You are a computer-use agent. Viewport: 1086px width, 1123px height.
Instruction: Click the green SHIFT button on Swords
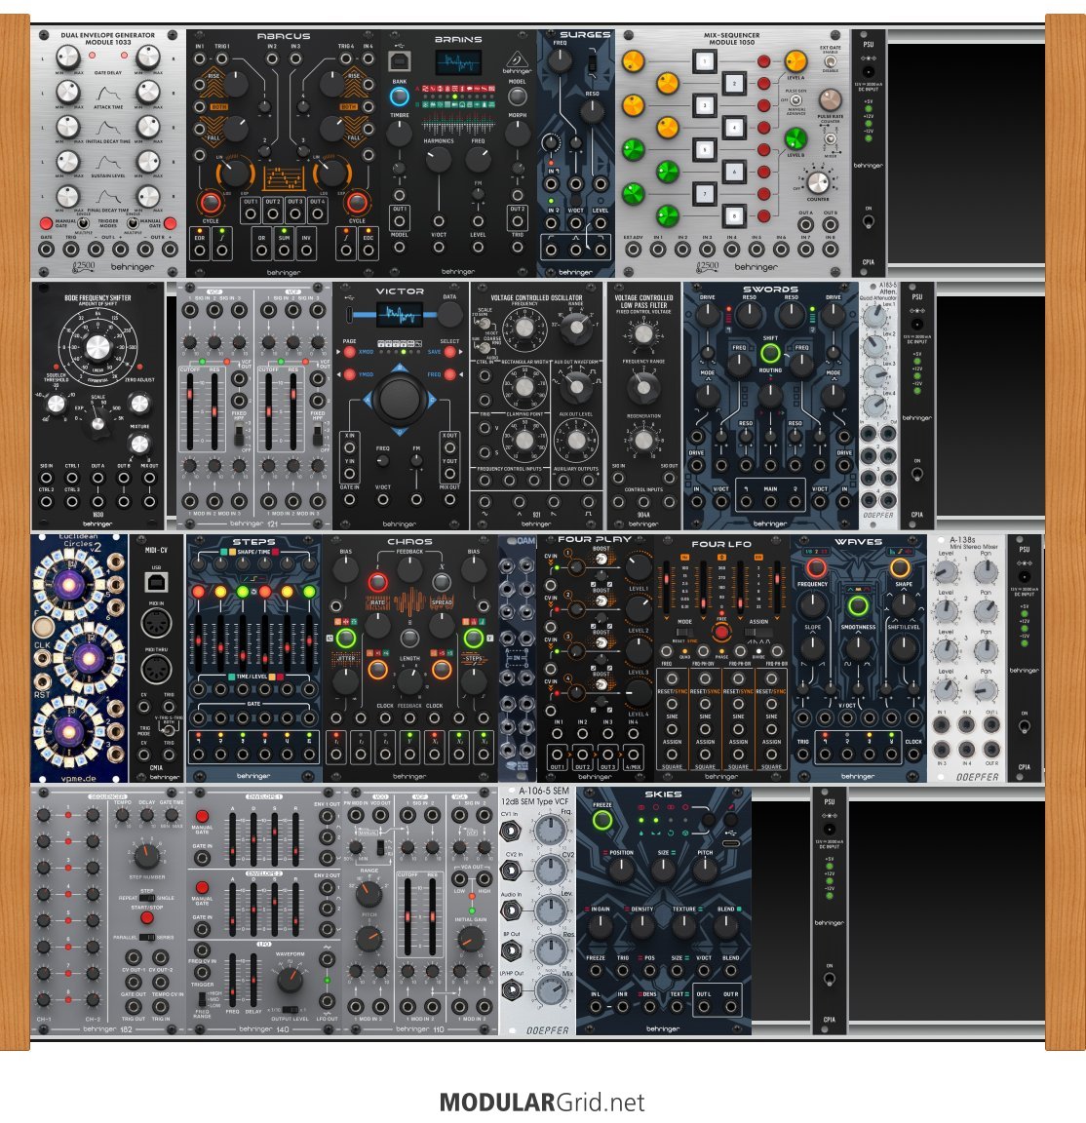[x=770, y=353]
